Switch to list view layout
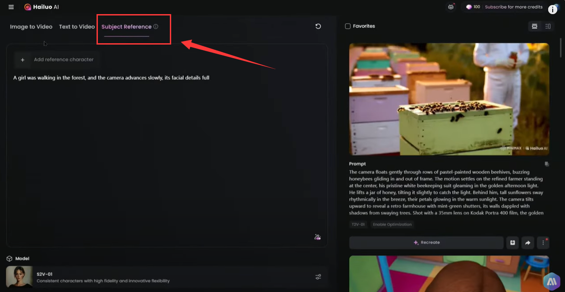 [548, 26]
